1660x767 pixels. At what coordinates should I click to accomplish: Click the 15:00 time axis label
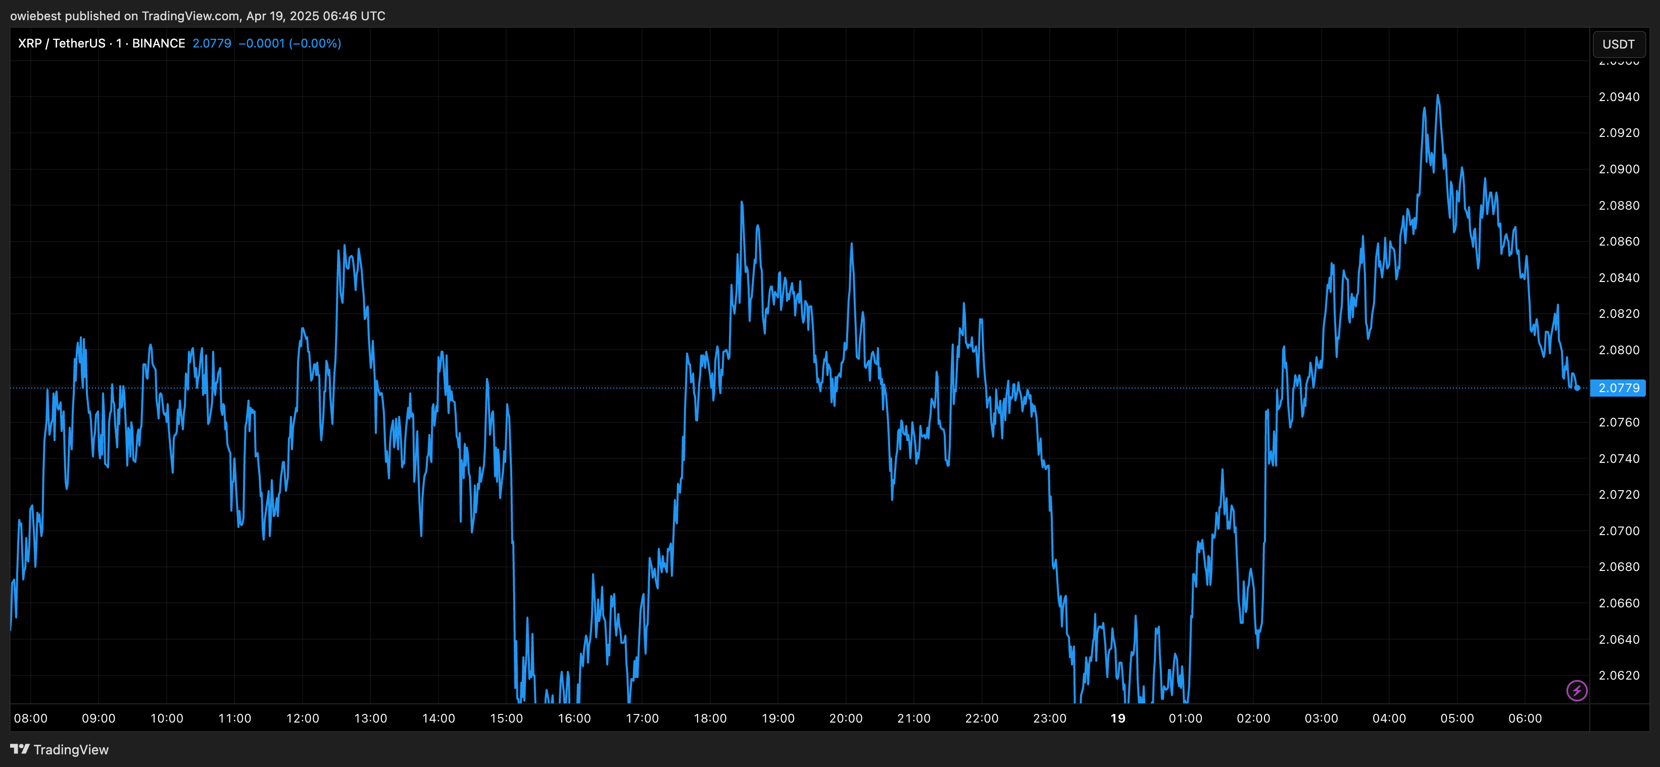coord(506,718)
